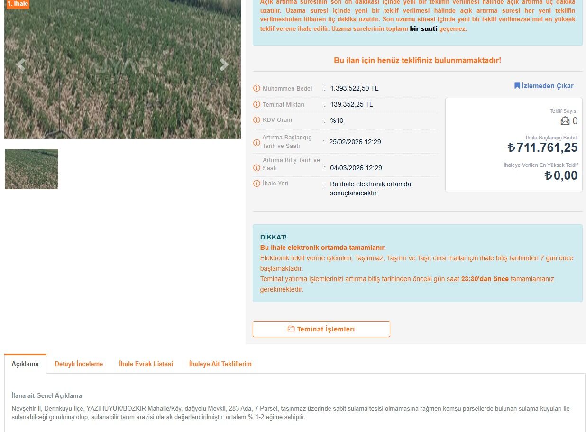Click the İhale Başlangıç Bedeli amount

(542, 147)
